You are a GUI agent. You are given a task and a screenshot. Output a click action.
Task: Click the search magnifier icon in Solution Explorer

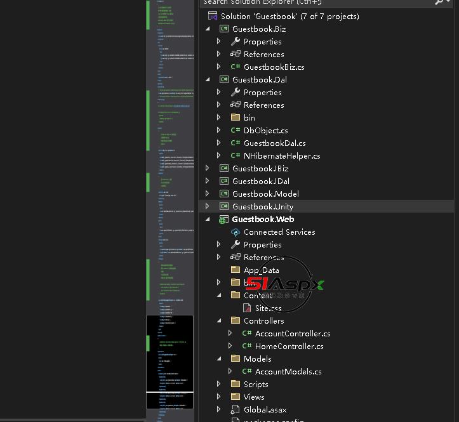pyautogui.click(x=439, y=3)
